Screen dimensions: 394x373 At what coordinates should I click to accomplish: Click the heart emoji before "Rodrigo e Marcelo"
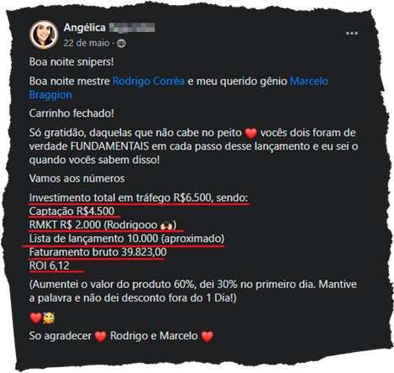100,336
